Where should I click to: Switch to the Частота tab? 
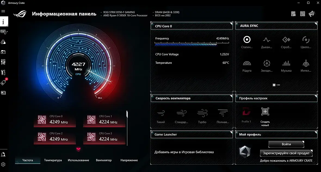(x=28, y=160)
